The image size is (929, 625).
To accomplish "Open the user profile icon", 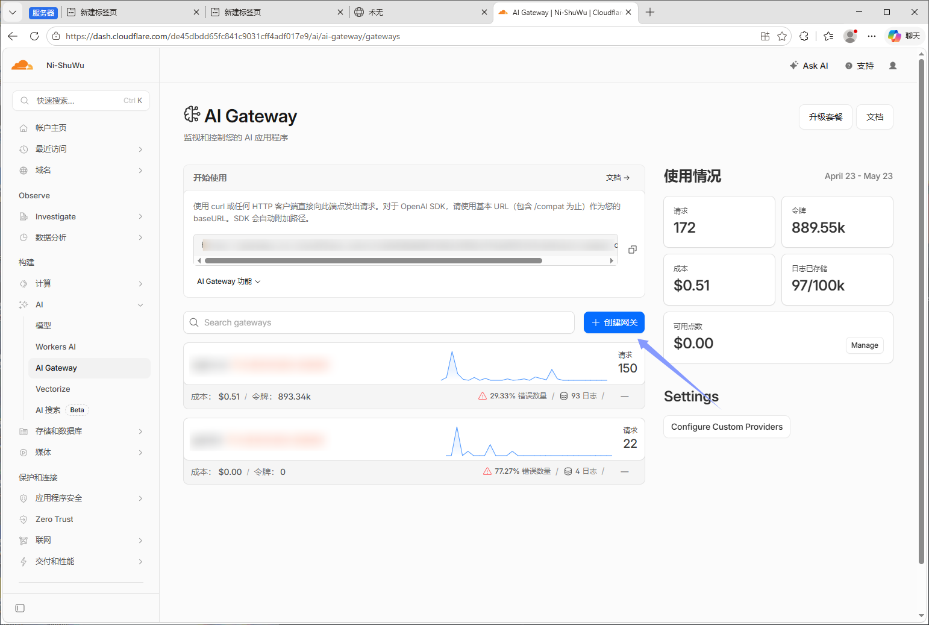I will tap(893, 66).
